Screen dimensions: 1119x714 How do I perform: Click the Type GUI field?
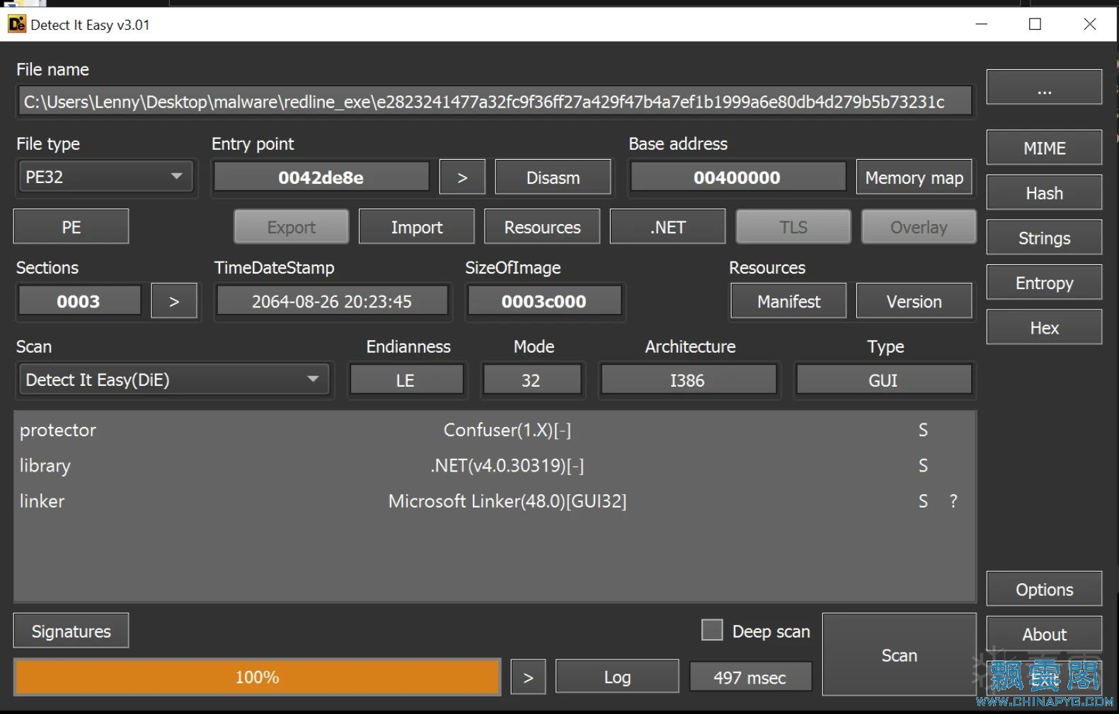pyautogui.click(x=883, y=380)
